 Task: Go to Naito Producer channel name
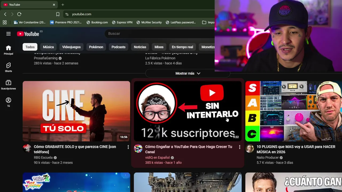[268, 158]
